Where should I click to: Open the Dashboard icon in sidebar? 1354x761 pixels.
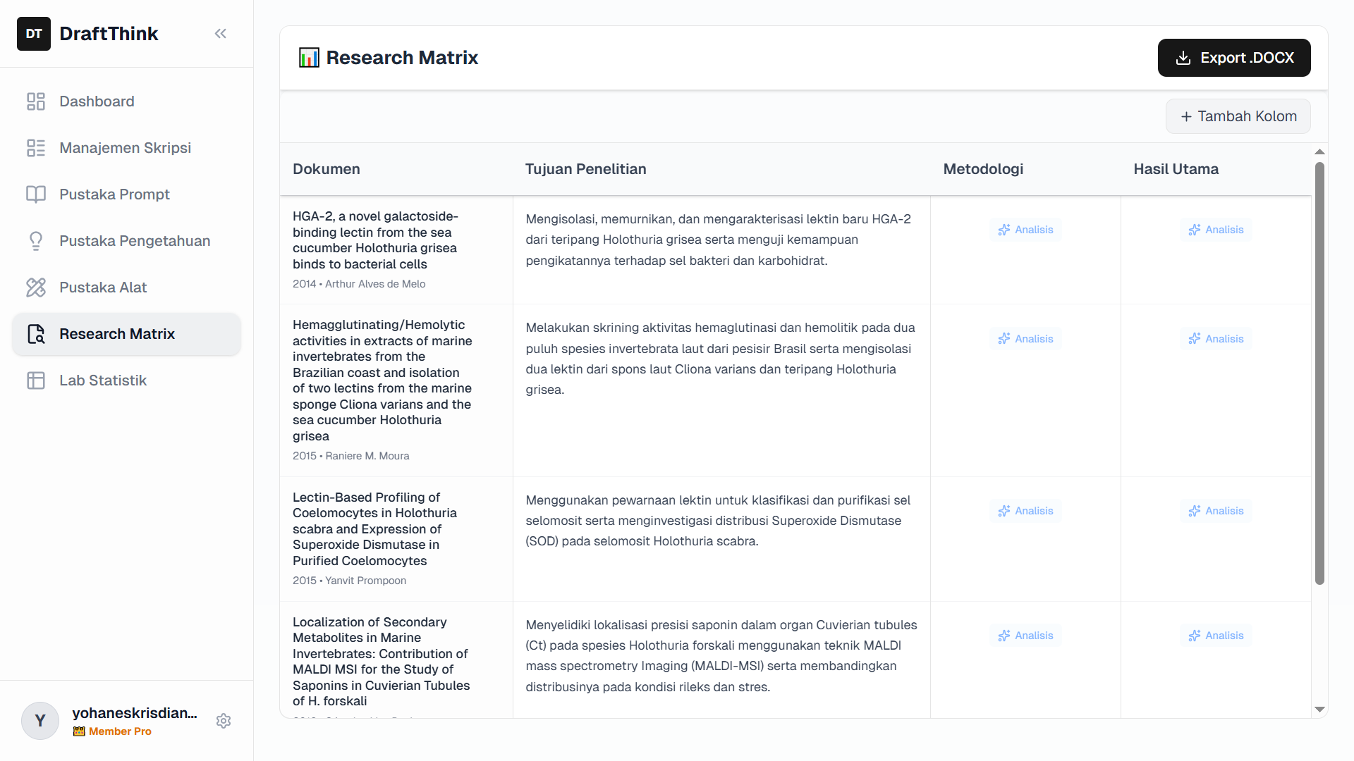[x=36, y=101]
